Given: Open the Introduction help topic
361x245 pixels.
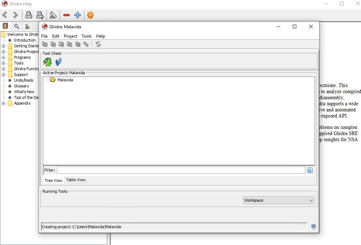Looking at the screenshot, I should pyautogui.click(x=25, y=40).
